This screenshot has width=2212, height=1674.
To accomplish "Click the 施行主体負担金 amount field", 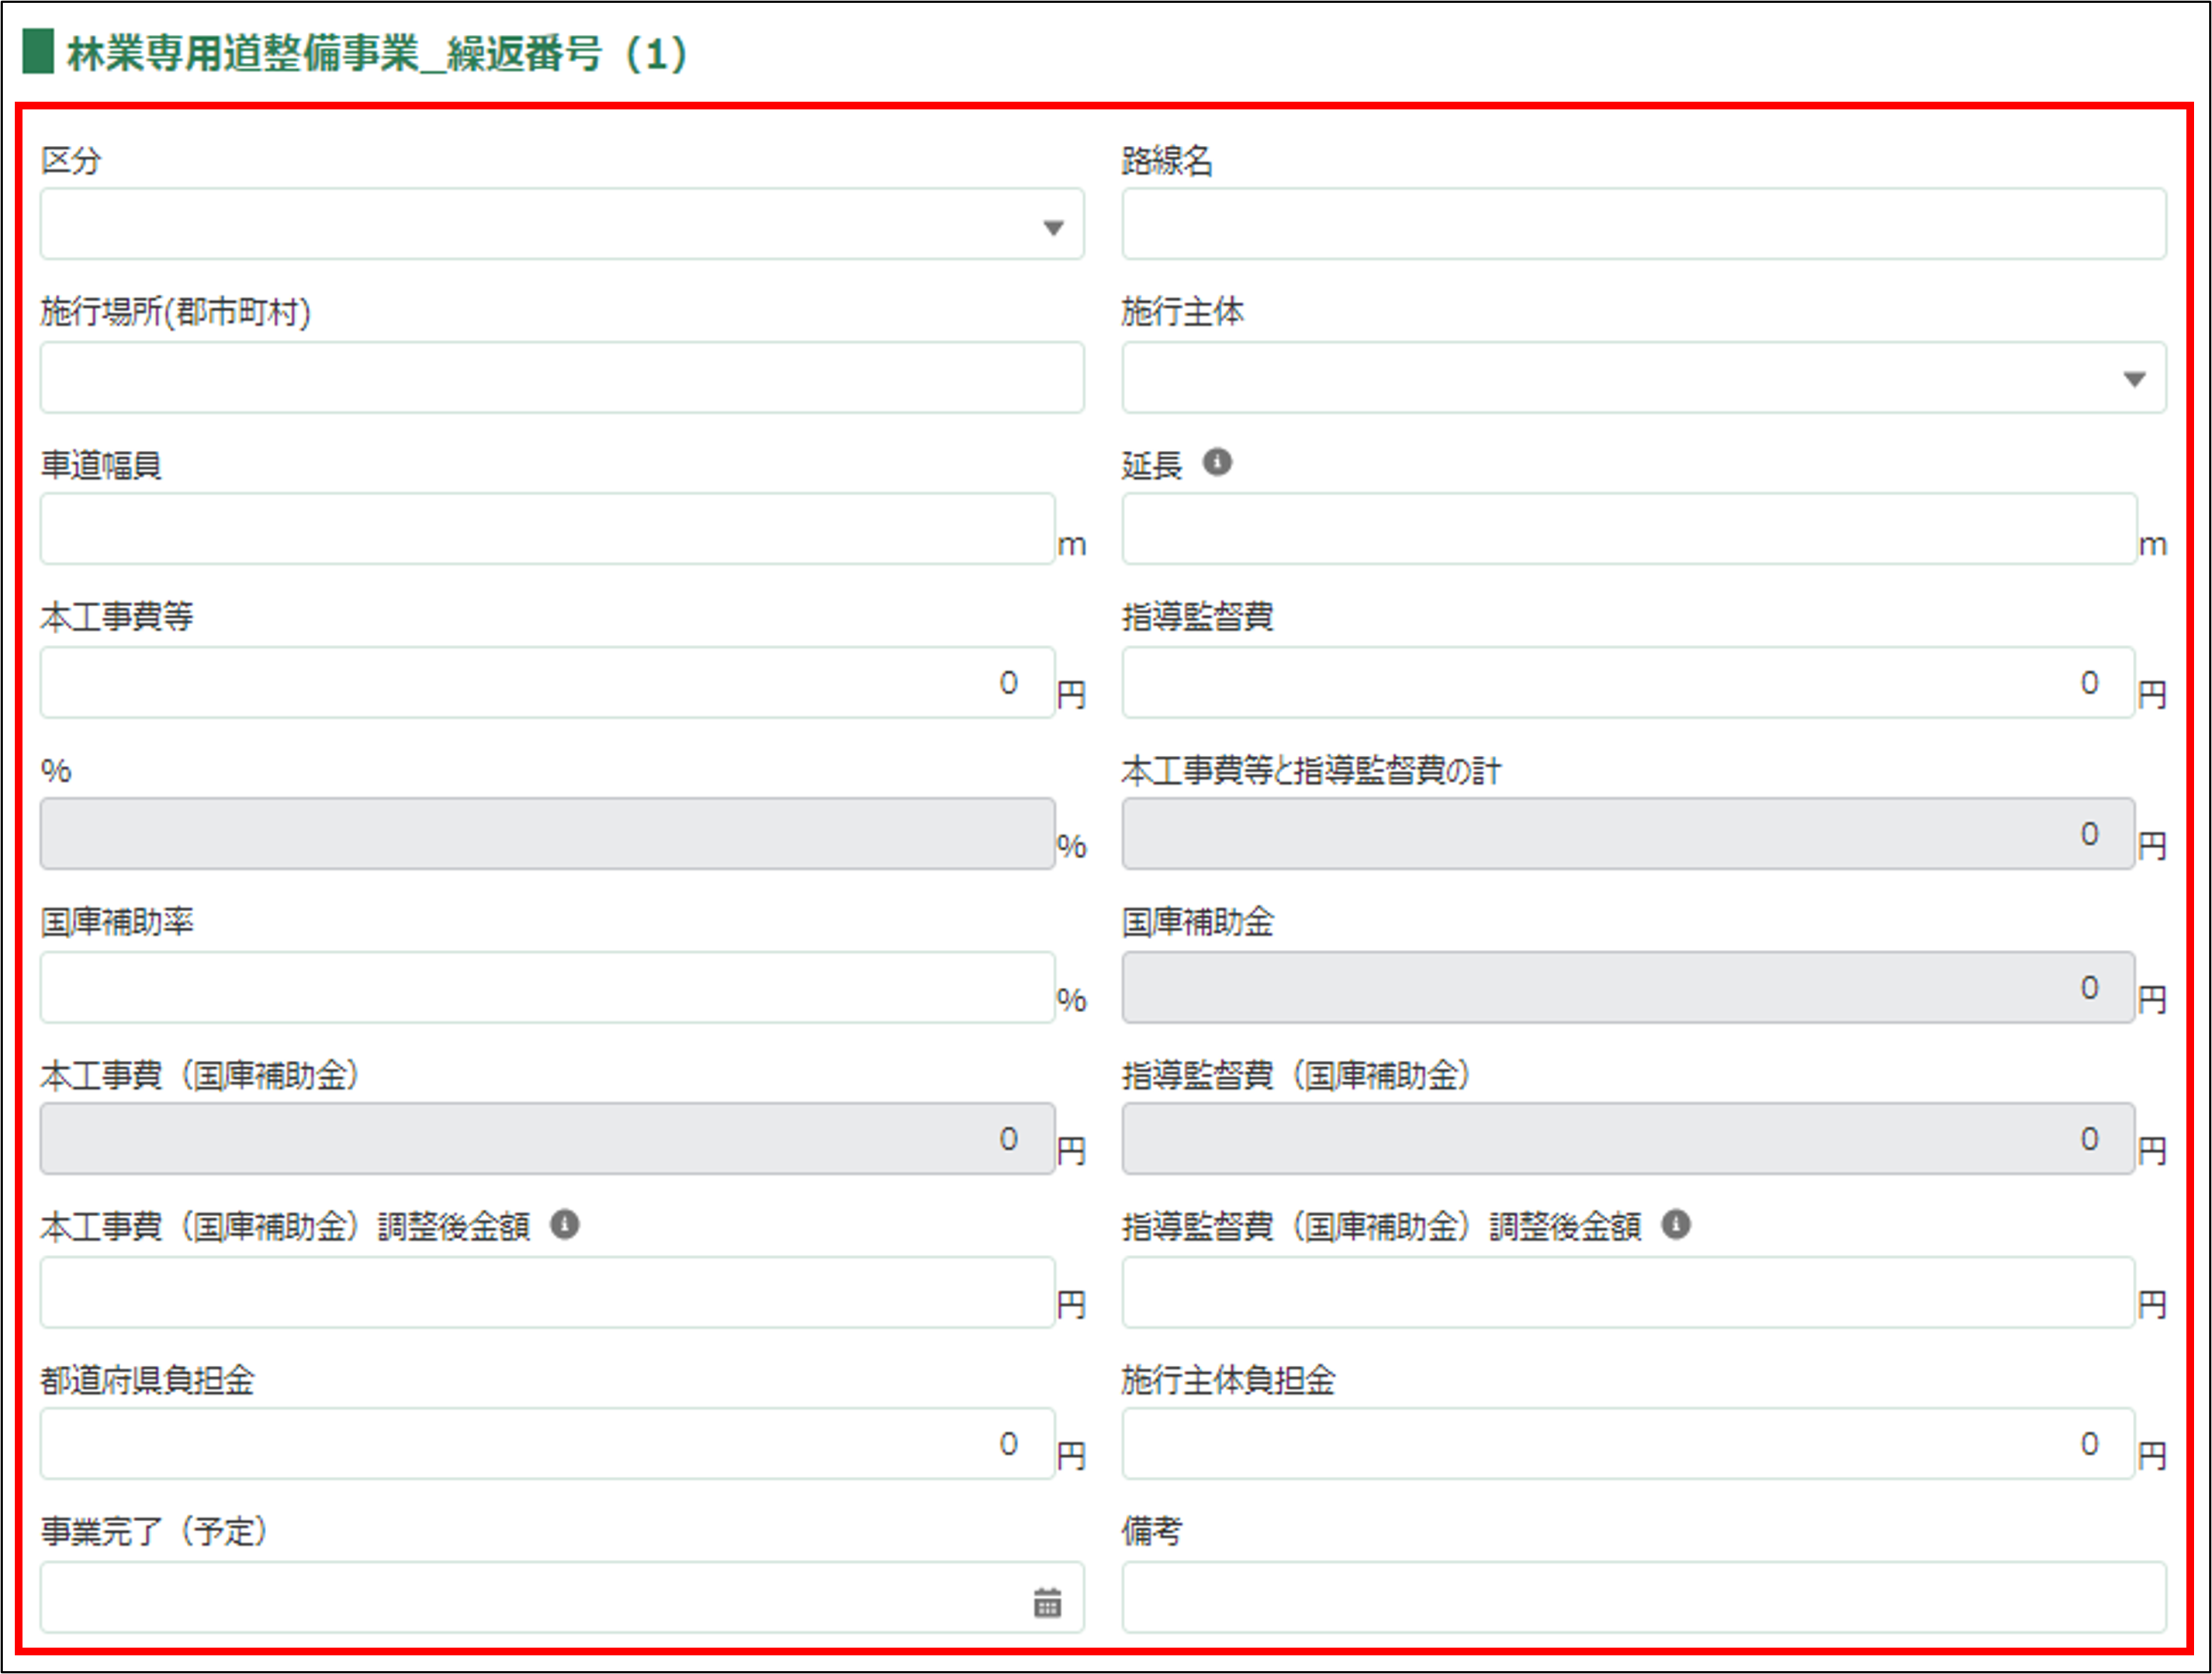I will click(1628, 1444).
